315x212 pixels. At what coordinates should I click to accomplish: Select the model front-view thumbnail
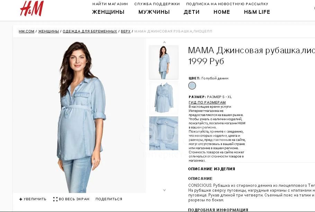(x=164, y=62)
